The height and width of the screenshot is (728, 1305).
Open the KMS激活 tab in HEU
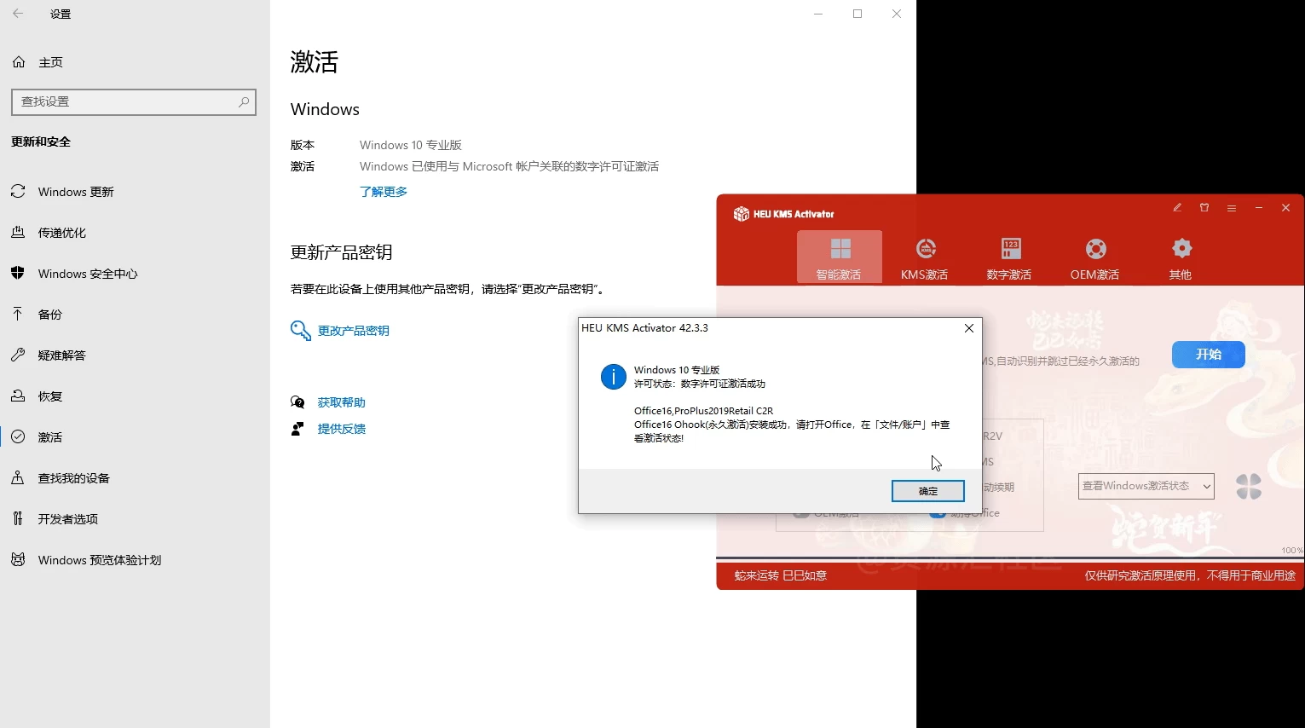[x=925, y=257]
